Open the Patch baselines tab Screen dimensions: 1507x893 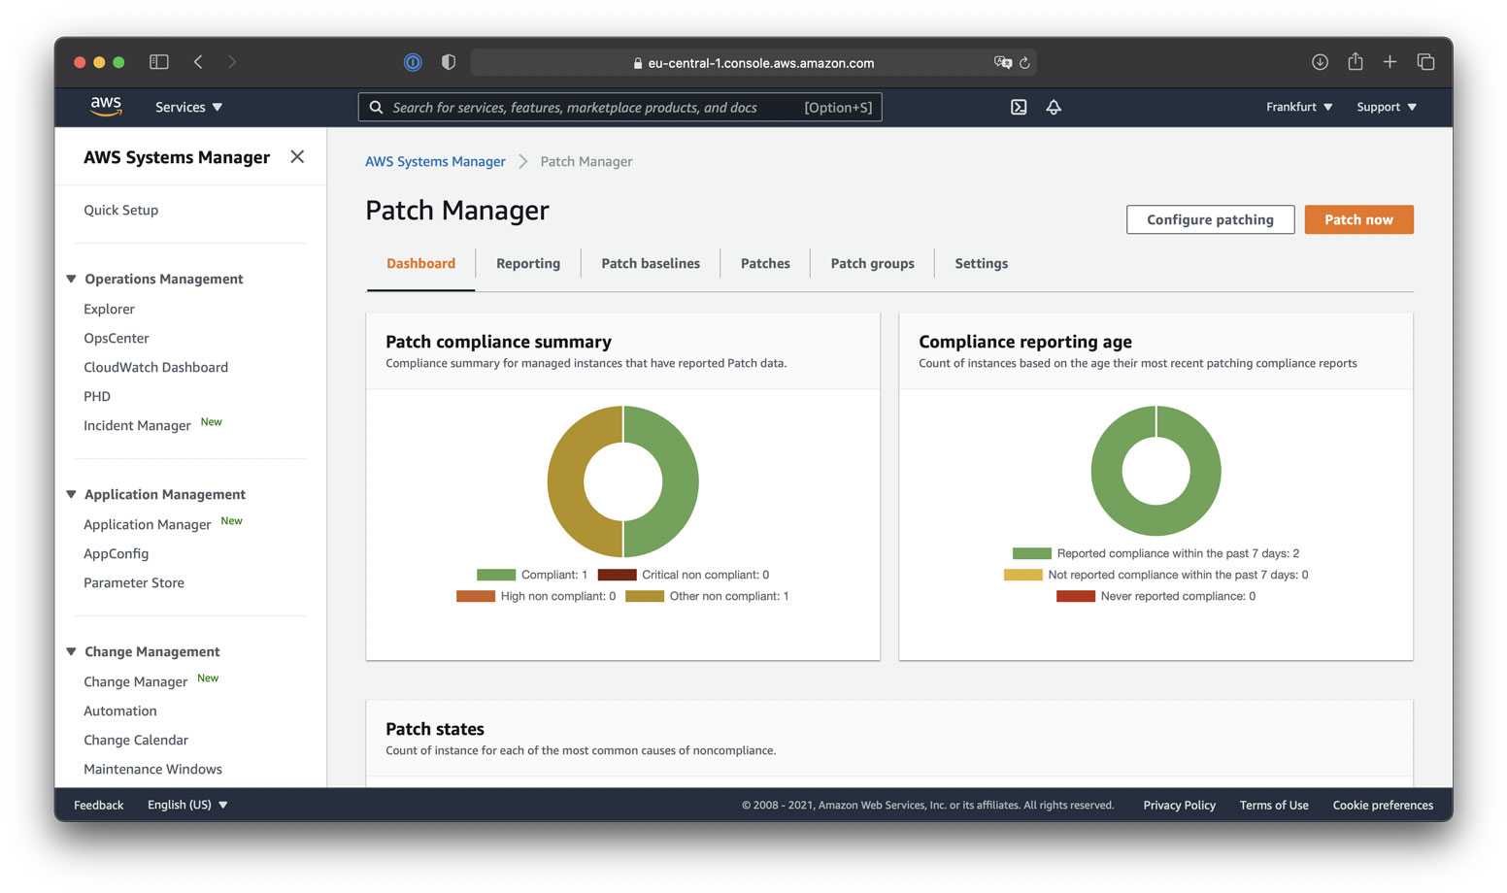651,263
